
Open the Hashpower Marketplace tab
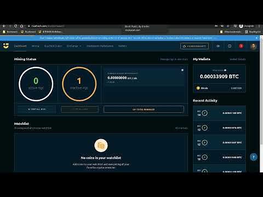pos(100,46)
